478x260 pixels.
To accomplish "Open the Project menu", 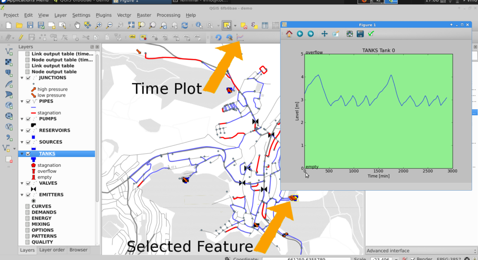I will 11,15.
